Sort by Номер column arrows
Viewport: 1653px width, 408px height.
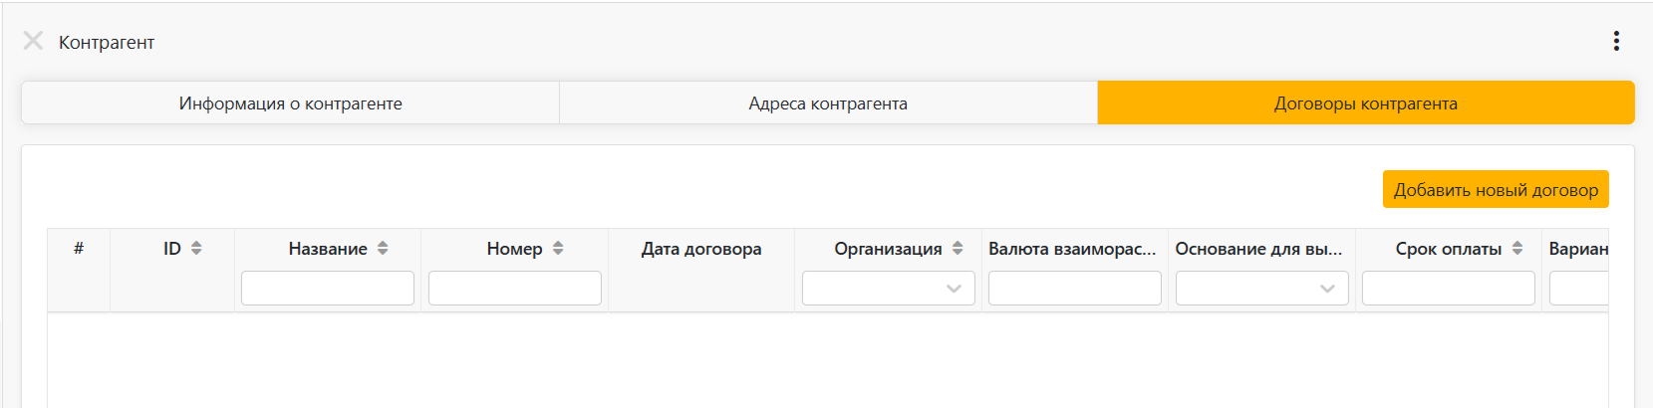pos(558,249)
